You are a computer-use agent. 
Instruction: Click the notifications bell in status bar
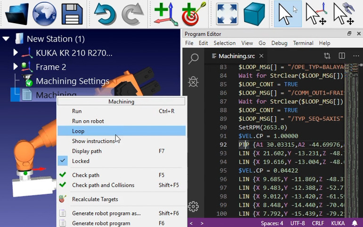(355, 223)
